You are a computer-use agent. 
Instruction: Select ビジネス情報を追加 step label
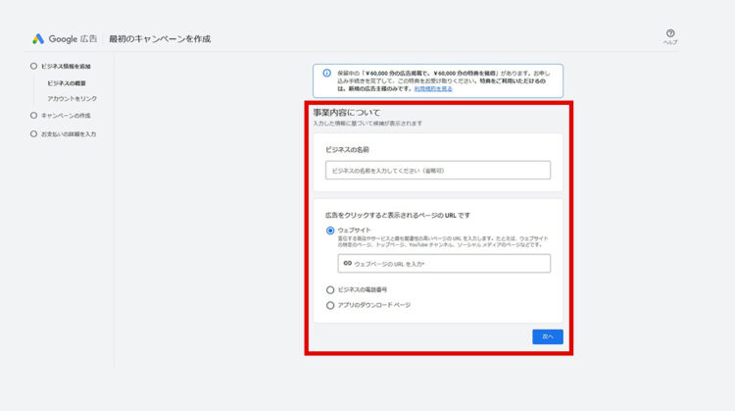point(69,66)
